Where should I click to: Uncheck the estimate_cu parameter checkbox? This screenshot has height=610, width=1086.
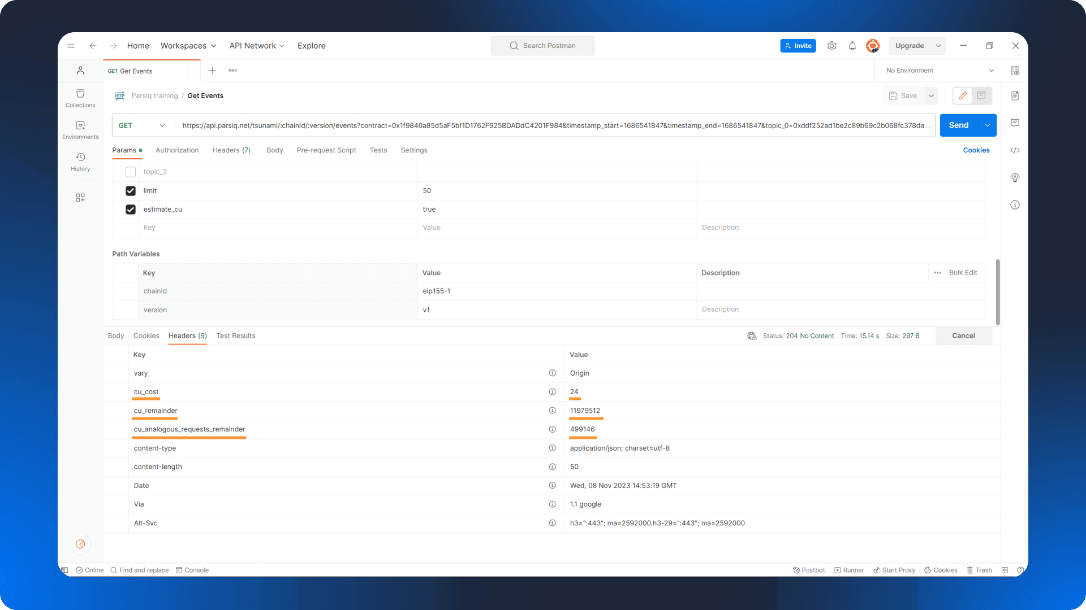coord(131,210)
